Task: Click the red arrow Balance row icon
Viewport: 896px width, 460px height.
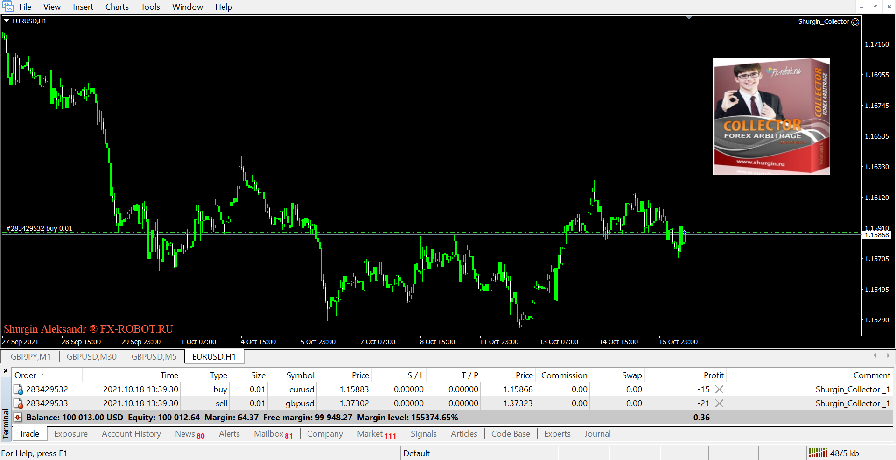Action: 18,418
